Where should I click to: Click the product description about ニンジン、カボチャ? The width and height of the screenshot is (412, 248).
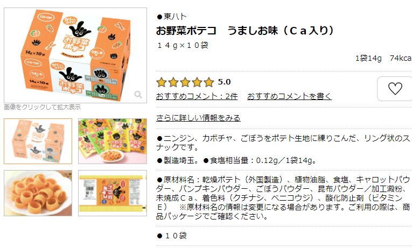(283, 143)
